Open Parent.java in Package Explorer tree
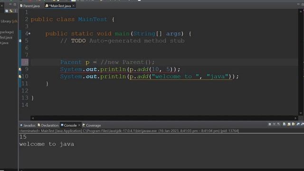The width and height of the screenshot is (304, 171). coord(4,43)
